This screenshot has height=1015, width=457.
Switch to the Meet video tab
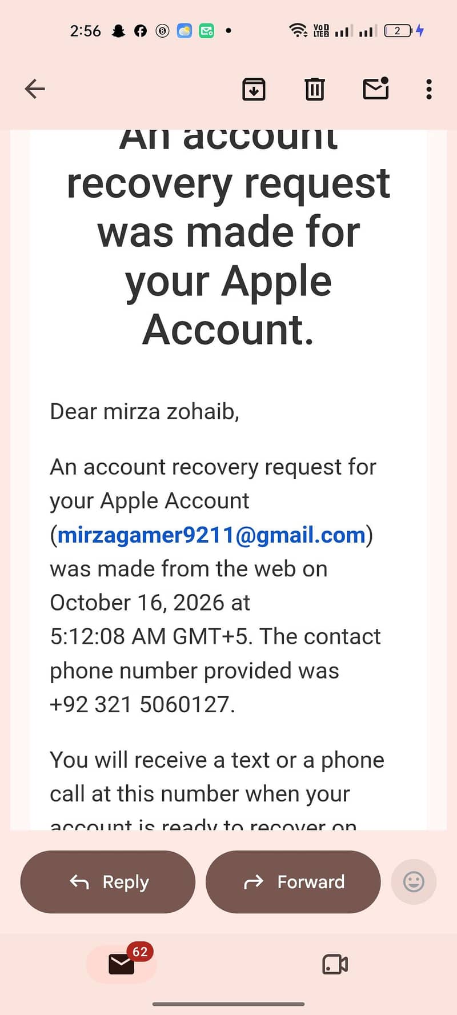(335, 964)
